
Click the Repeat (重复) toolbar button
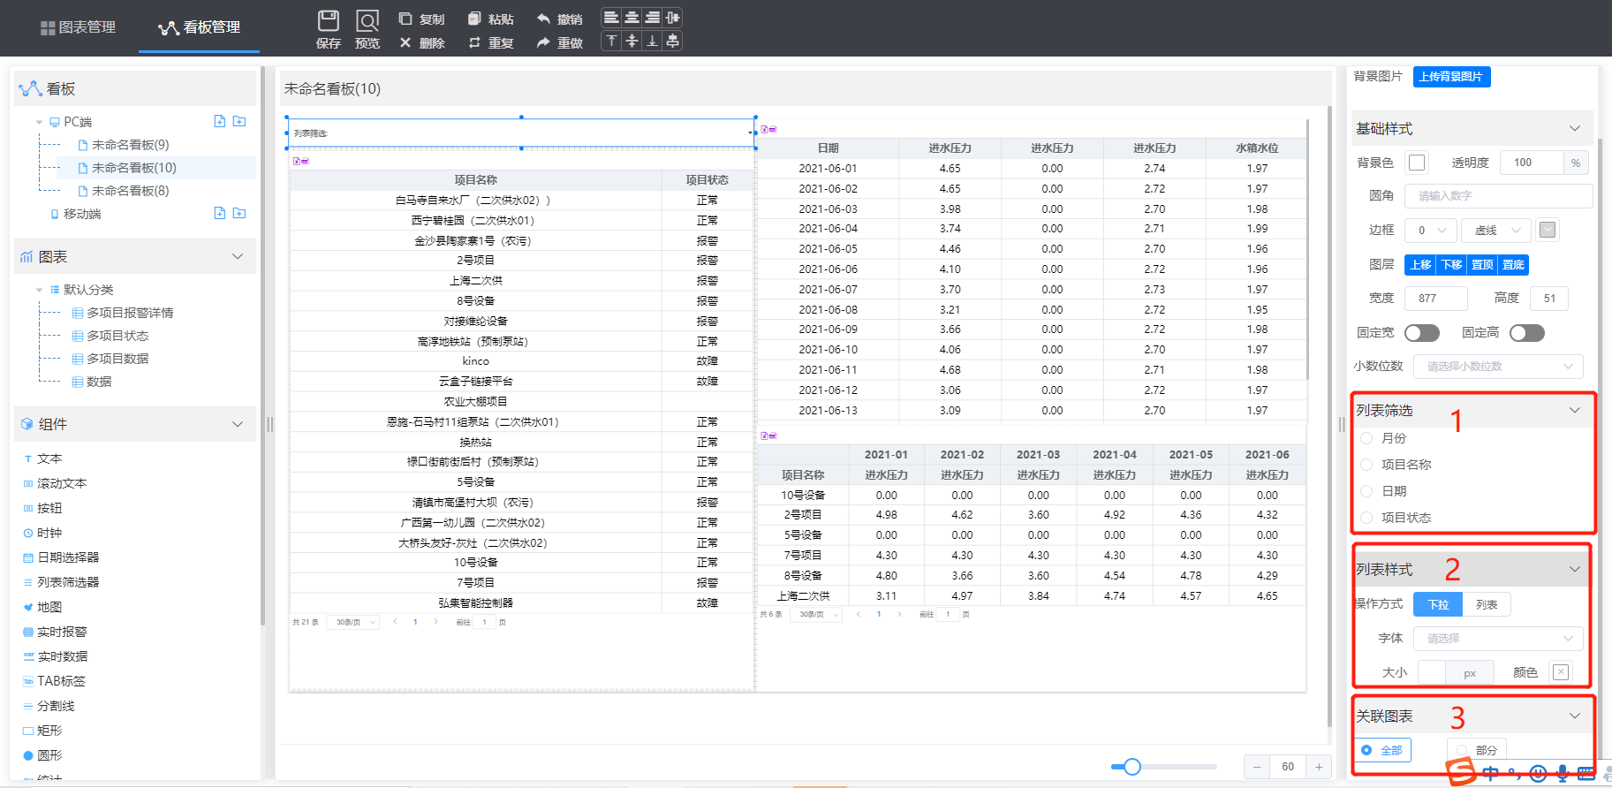pyautogui.click(x=490, y=42)
